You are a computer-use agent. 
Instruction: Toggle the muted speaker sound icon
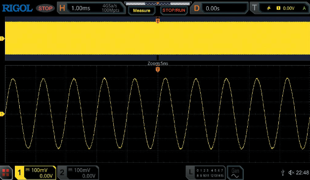point(291,173)
